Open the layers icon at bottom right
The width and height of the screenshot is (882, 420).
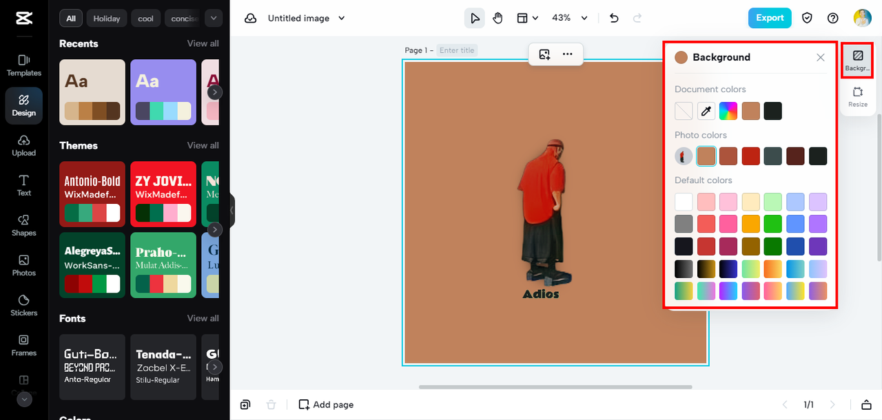867,404
